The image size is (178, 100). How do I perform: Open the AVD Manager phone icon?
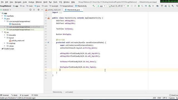[x=169, y=6]
